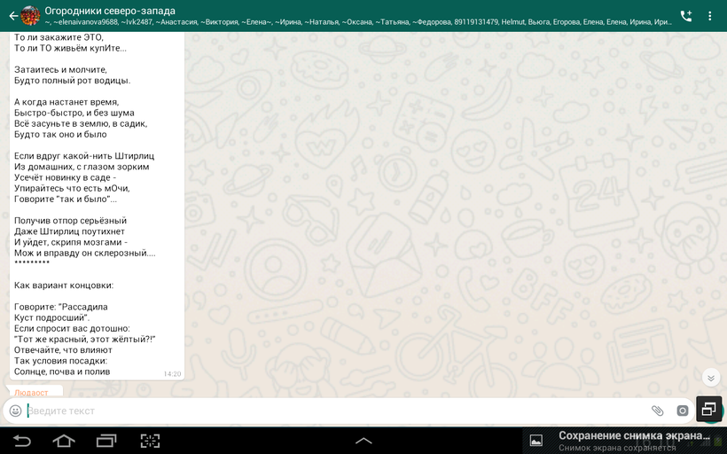This screenshot has width=727, height=454.
Task: Expand the upward chevron in navigation bar
Action: point(363,441)
